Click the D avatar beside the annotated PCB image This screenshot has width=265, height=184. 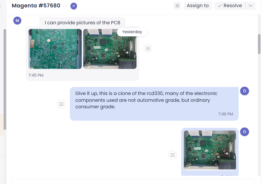coord(244,132)
